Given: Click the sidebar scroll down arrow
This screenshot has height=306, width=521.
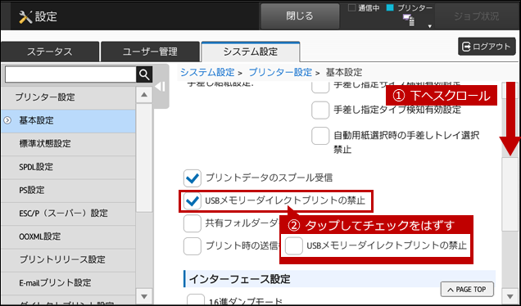Looking at the screenshot, I should pyautogui.click(x=144, y=296).
